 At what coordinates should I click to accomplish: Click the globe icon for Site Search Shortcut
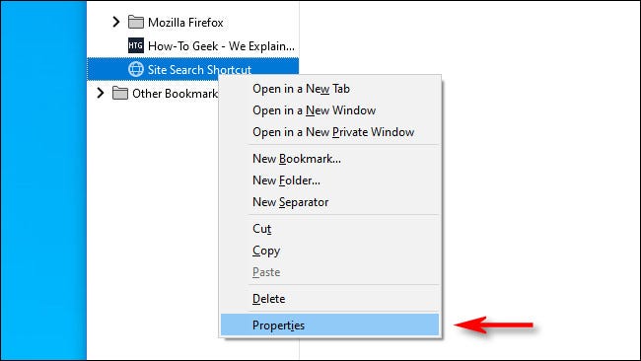tap(136, 69)
